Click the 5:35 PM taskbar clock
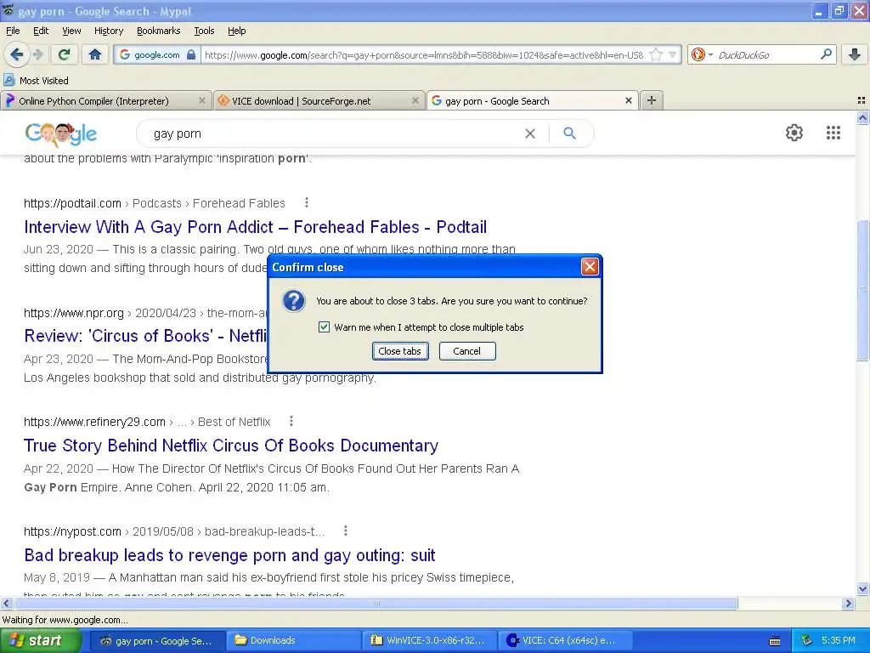870x653 pixels. [x=839, y=641]
